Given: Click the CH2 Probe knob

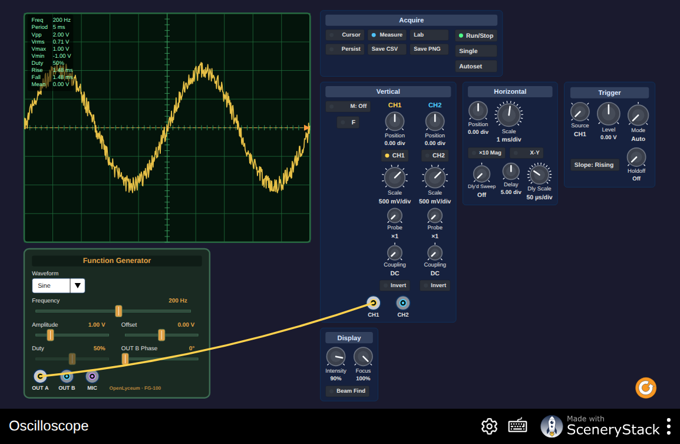Looking at the screenshot, I should pyautogui.click(x=434, y=216).
